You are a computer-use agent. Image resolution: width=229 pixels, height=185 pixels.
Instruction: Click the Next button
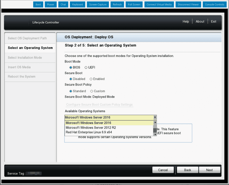210,170
